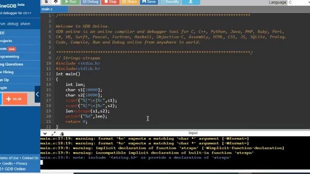Open Programming Questions sidebar item
Screen dimensions: 310x174
tap(20, 64)
